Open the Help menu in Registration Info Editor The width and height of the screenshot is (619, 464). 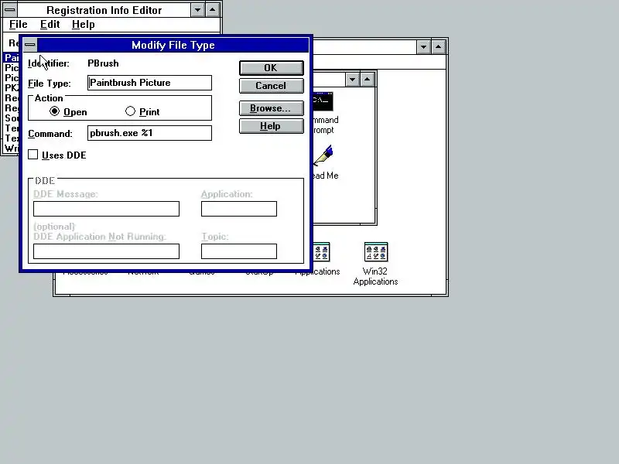(x=84, y=25)
